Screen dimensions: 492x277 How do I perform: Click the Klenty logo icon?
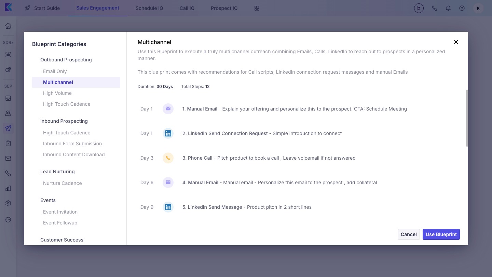(x=8, y=7)
